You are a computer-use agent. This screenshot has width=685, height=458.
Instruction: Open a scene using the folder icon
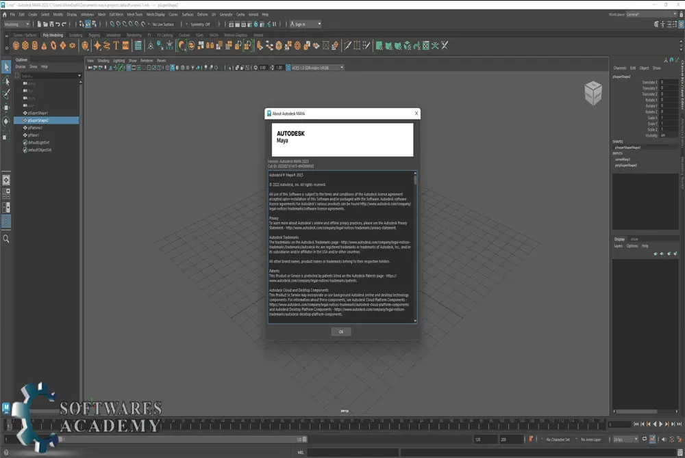pos(45,24)
